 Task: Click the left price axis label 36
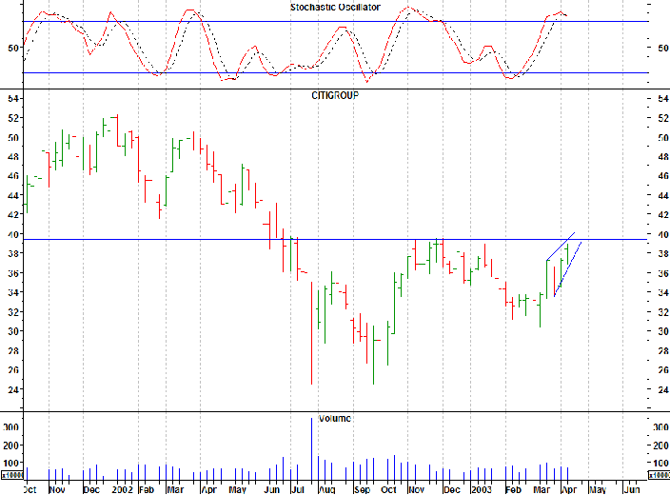point(13,273)
